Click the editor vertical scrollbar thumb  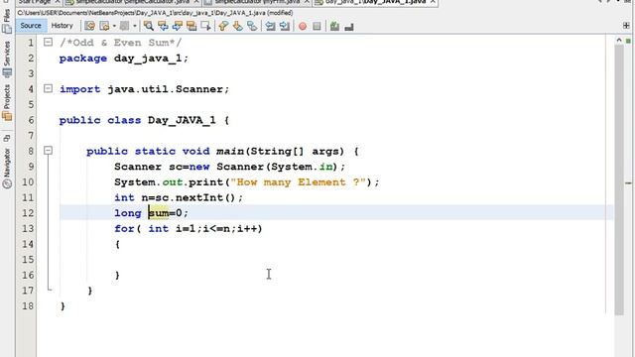(619, 179)
